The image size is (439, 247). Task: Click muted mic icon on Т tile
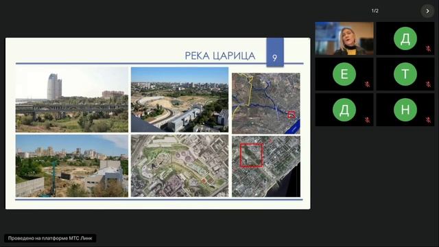428,84
